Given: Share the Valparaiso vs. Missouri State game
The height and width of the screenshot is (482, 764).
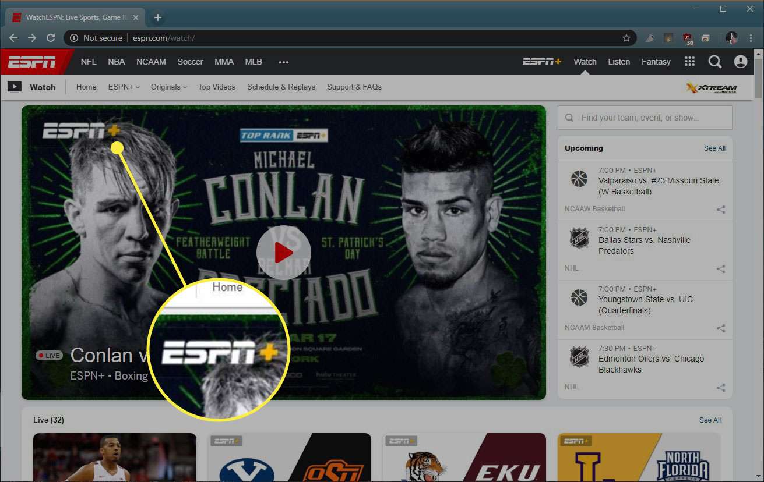Looking at the screenshot, I should click(x=721, y=210).
